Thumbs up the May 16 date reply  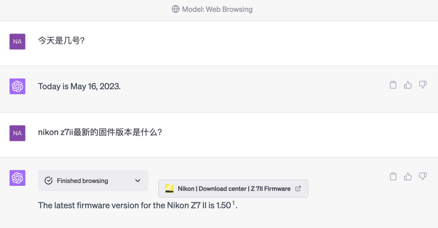click(408, 85)
